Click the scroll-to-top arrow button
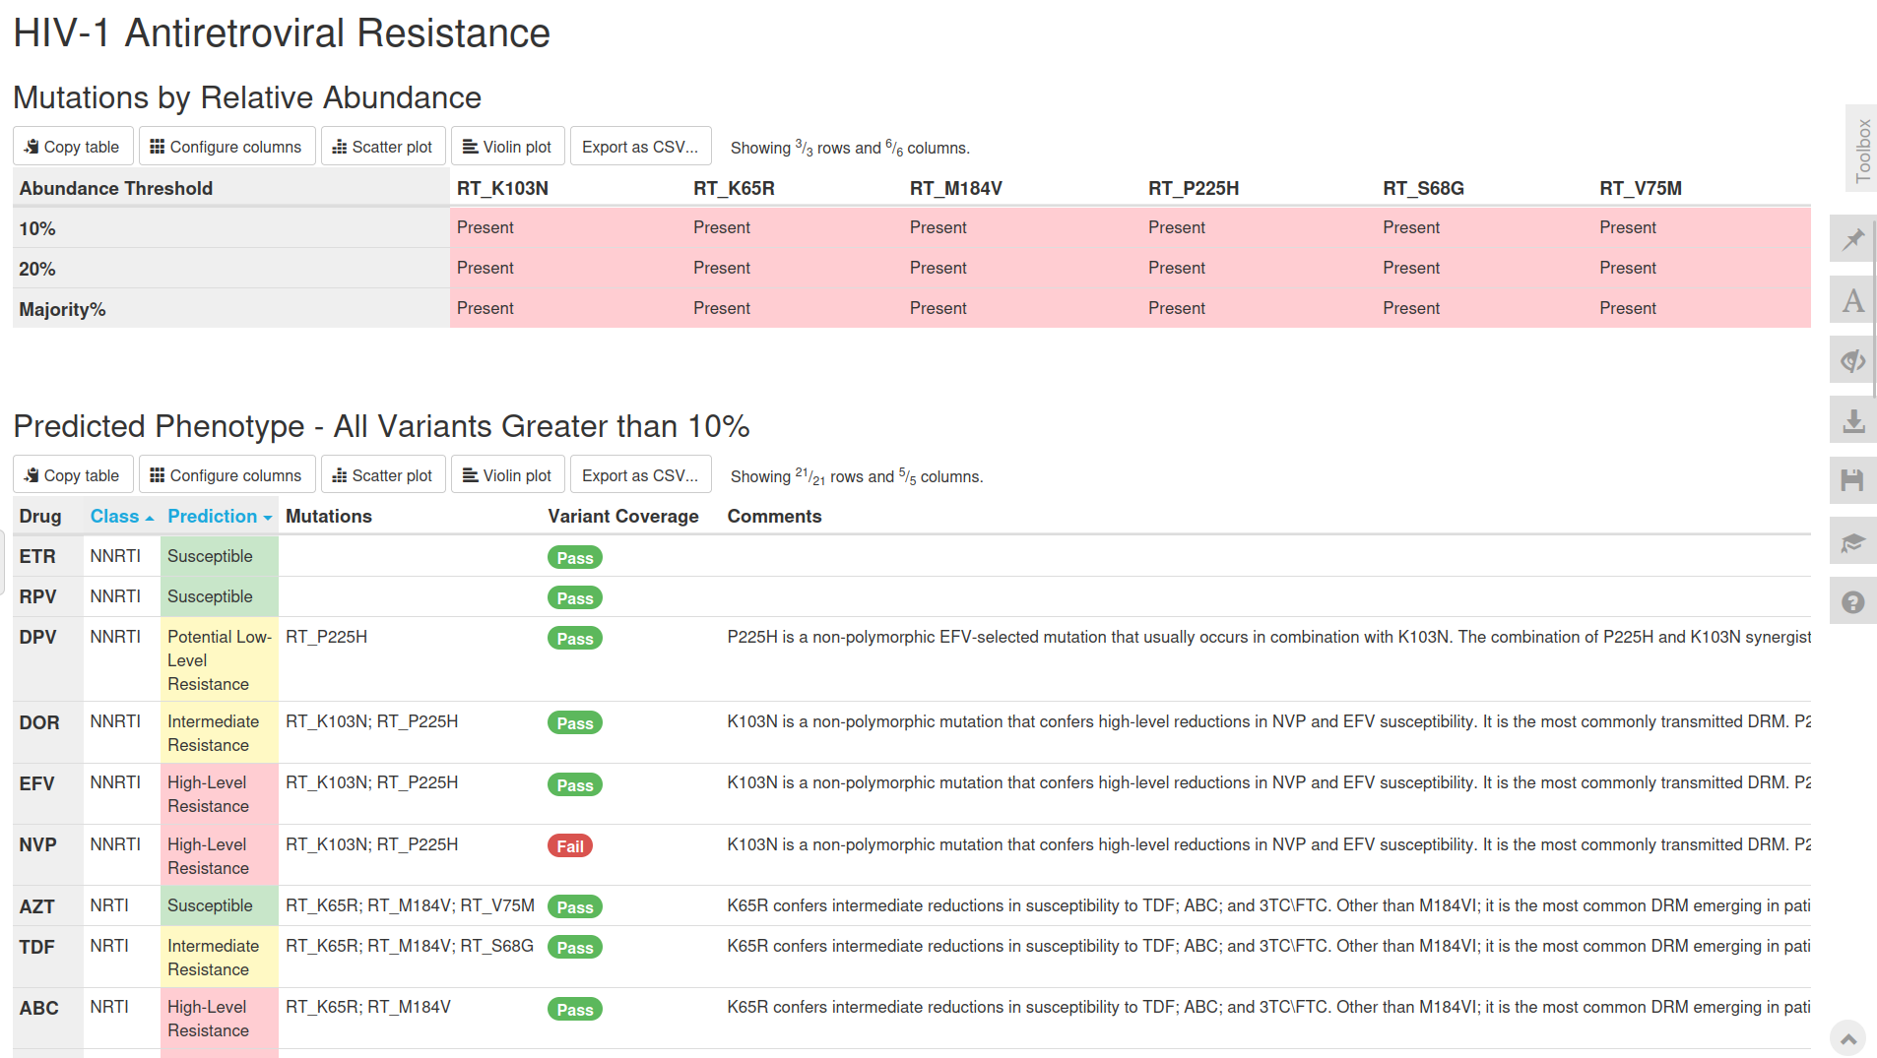This screenshot has width=1877, height=1058. click(1848, 1038)
